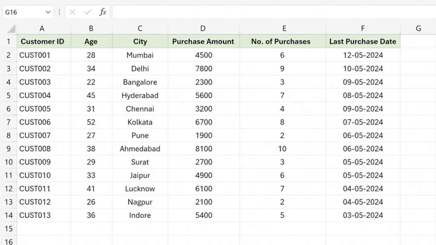Select purchase amount 2100 cell
436x245 pixels.
click(x=204, y=202)
